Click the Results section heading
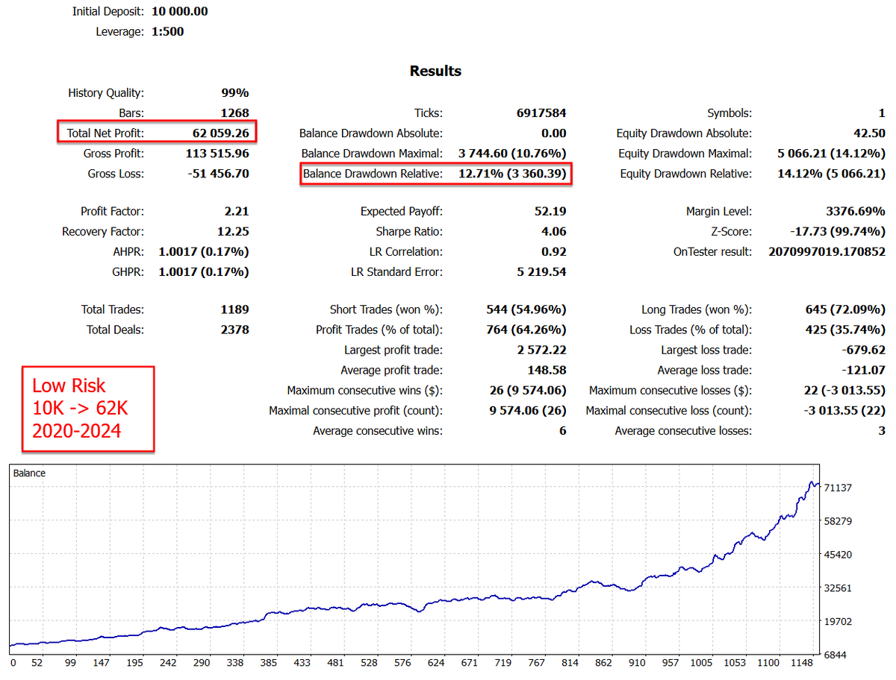 pos(435,72)
